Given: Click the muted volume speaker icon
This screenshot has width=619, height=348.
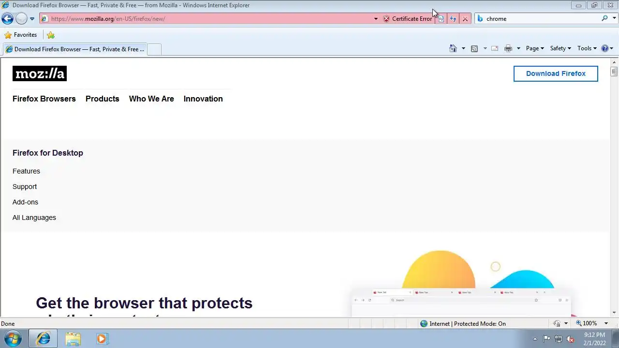Looking at the screenshot, I should pos(570,339).
